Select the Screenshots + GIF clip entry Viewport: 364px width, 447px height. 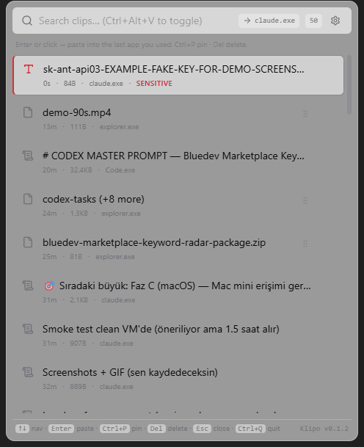(x=178, y=379)
